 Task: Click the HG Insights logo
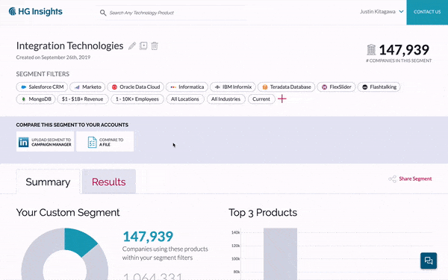35,11
